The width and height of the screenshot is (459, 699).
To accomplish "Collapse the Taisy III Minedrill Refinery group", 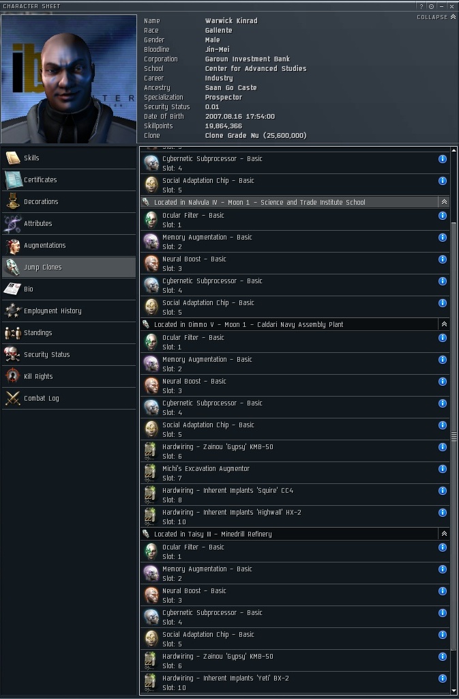I will [x=444, y=534].
